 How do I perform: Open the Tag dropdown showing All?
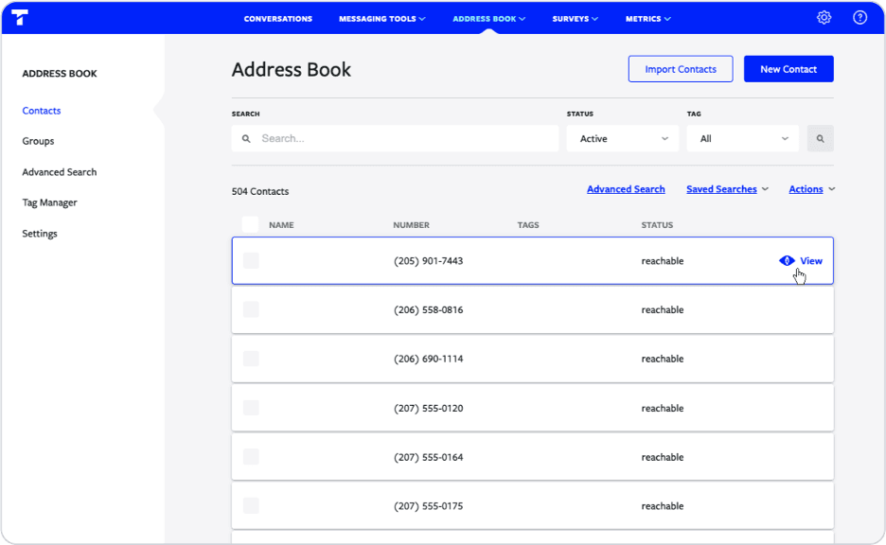[742, 138]
